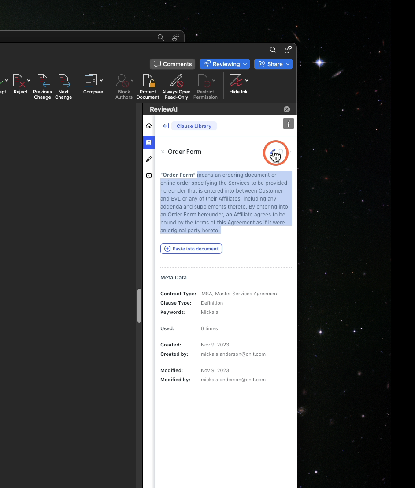The height and width of the screenshot is (488, 415).
Task: Expand the Reject dropdown arrow
Action: 29,81
